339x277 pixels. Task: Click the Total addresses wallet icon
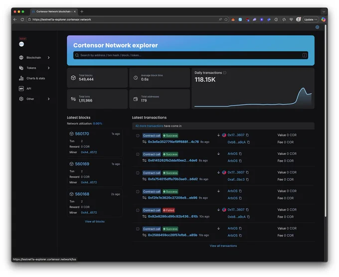click(x=136, y=99)
